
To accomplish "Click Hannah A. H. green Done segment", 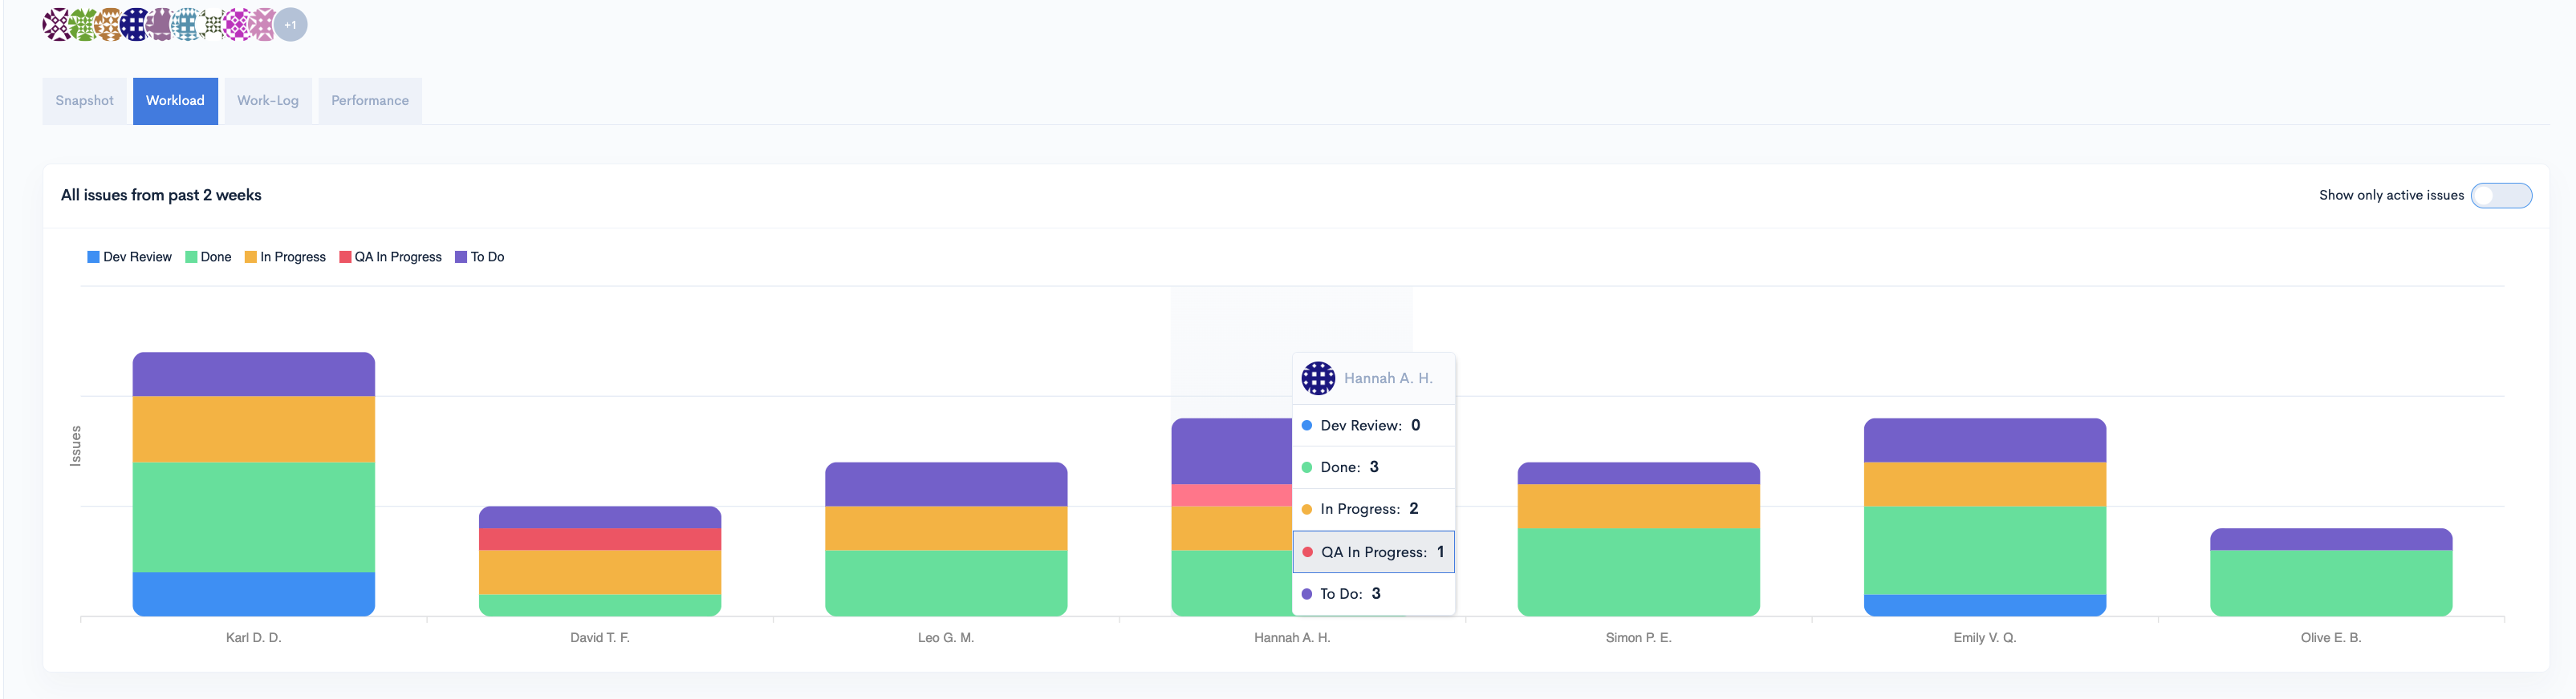I will point(1232,583).
